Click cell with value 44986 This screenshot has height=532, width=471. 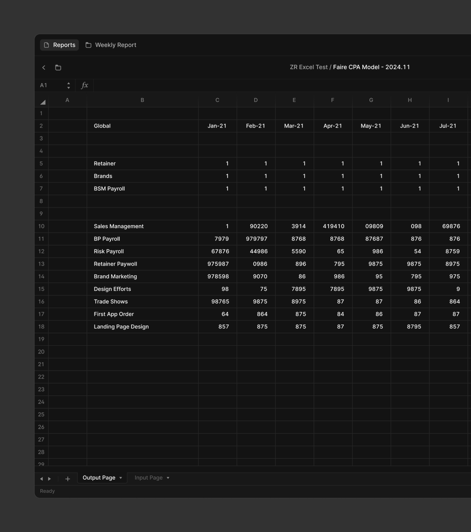click(256, 251)
